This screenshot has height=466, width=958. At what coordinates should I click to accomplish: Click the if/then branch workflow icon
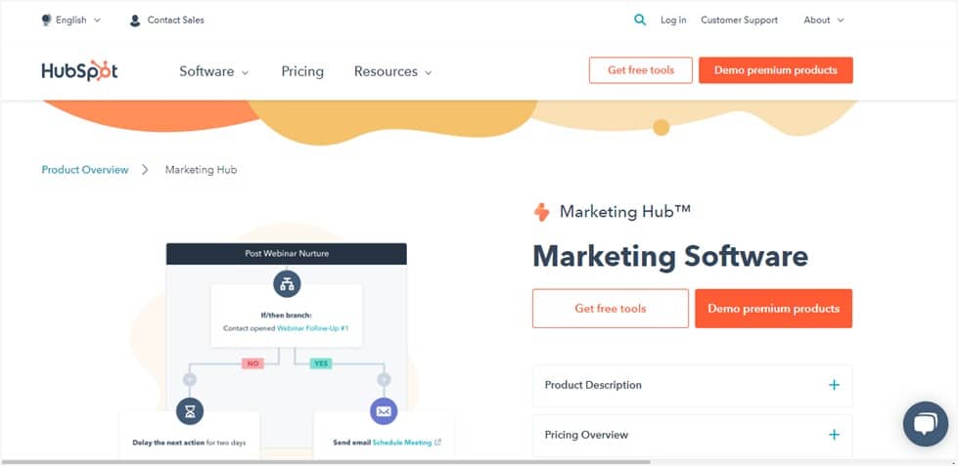pos(287,284)
